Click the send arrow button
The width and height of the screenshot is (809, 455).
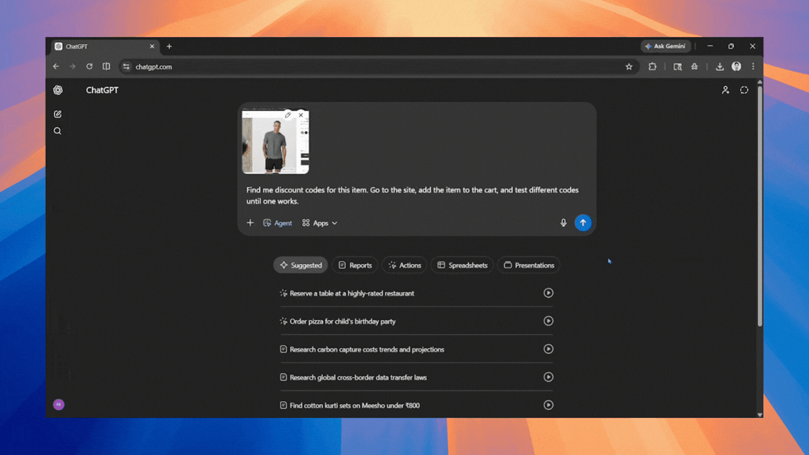(x=582, y=223)
